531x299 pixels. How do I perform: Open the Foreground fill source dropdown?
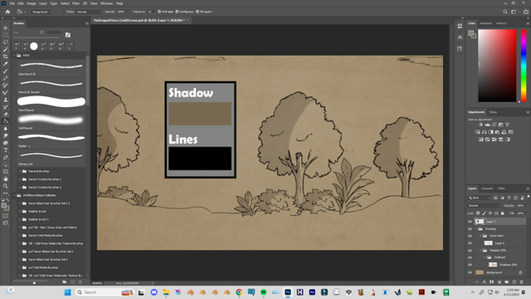tap(41, 12)
